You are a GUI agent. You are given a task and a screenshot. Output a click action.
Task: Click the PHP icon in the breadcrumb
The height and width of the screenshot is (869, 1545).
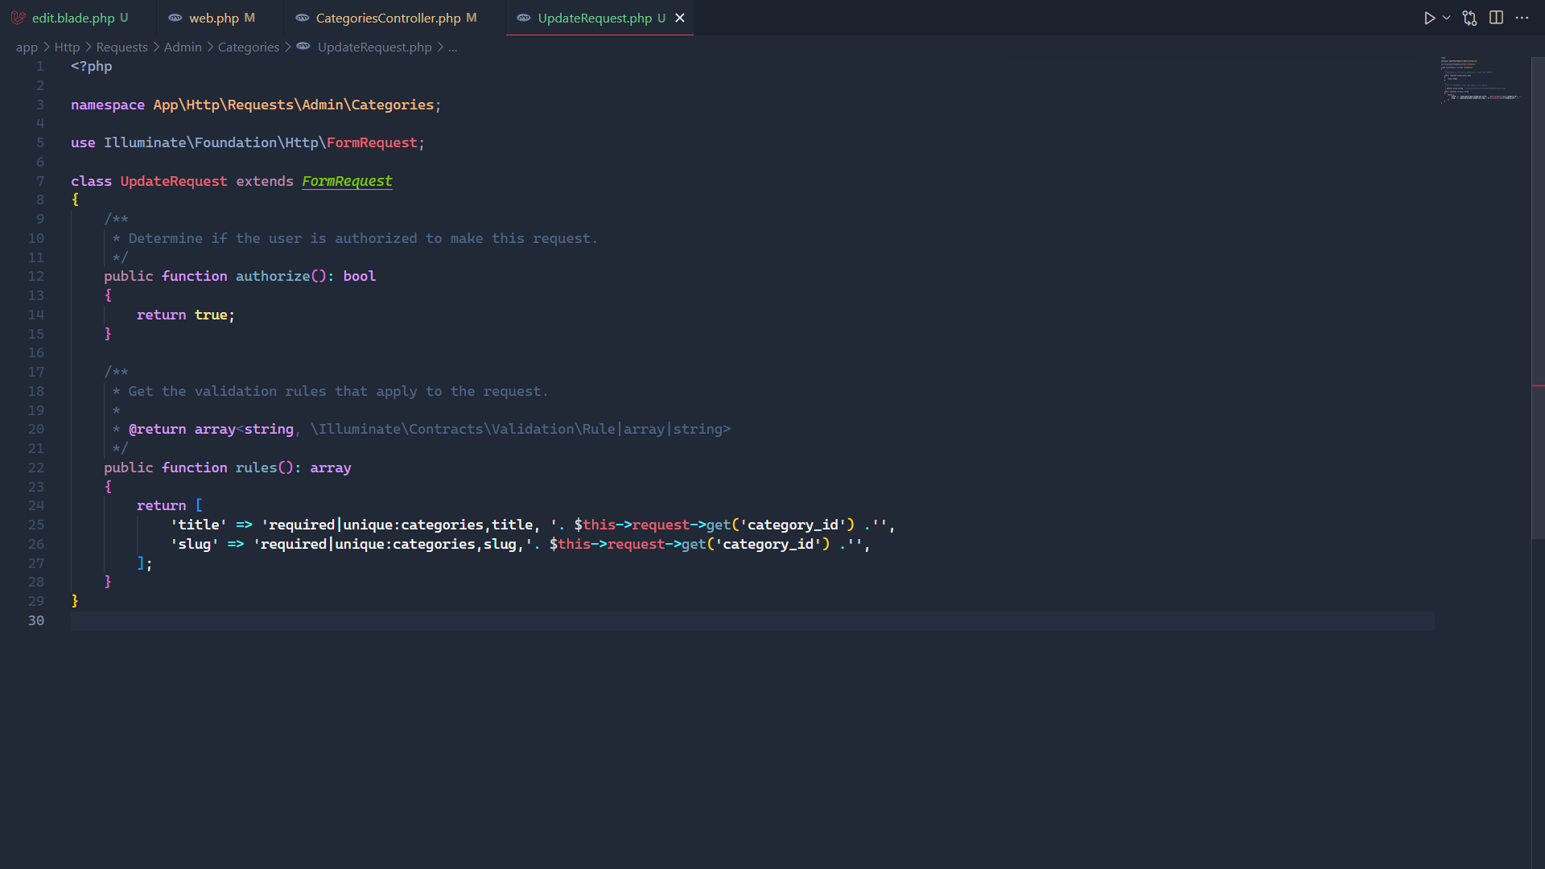[x=303, y=47]
